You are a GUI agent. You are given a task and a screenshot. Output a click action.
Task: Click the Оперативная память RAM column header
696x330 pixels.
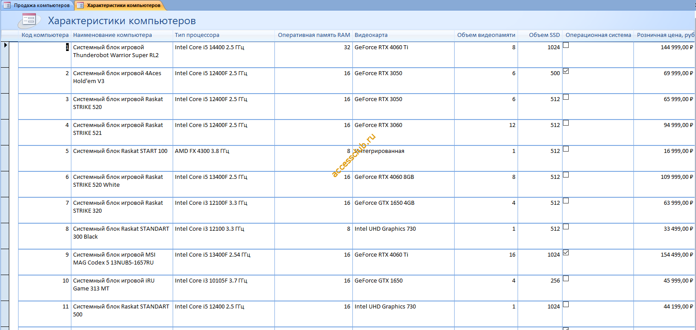(314, 35)
